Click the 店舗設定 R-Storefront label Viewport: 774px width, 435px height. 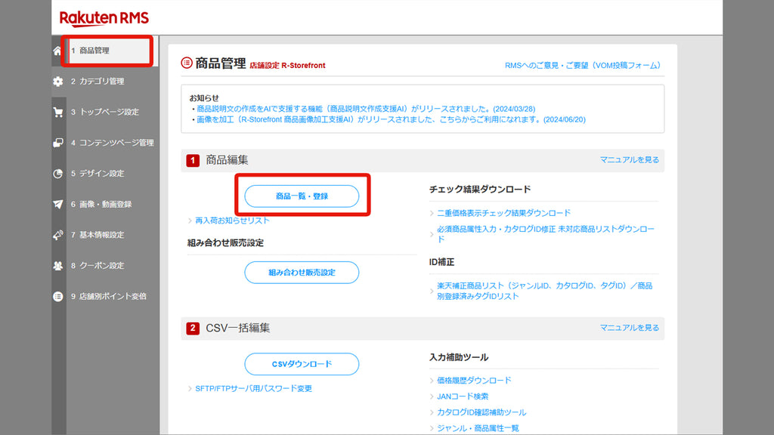287,65
